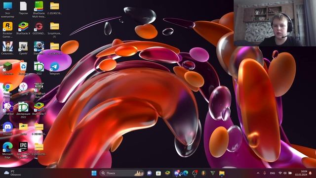Open the Windows Start menu

tap(94, 173)
